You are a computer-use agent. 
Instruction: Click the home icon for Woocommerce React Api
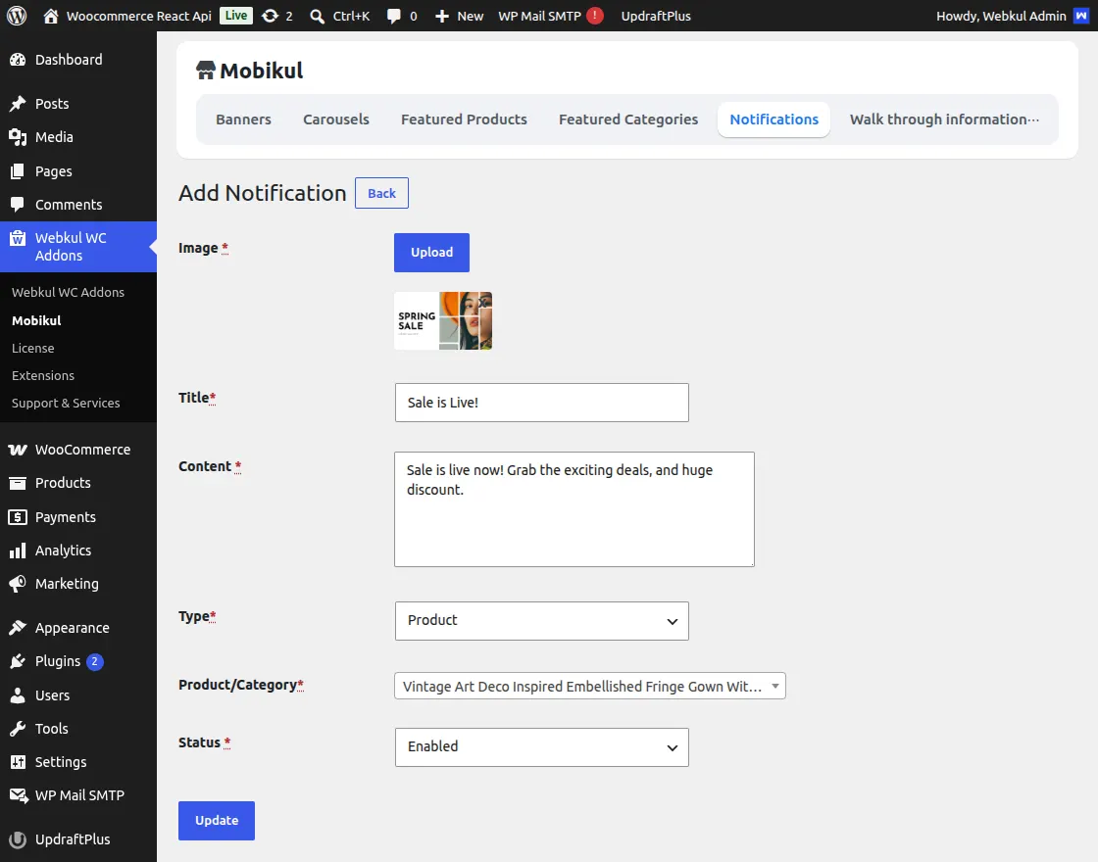50,16
